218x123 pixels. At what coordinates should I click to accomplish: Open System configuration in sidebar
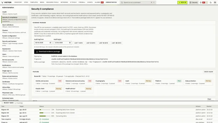coord(15,37)
